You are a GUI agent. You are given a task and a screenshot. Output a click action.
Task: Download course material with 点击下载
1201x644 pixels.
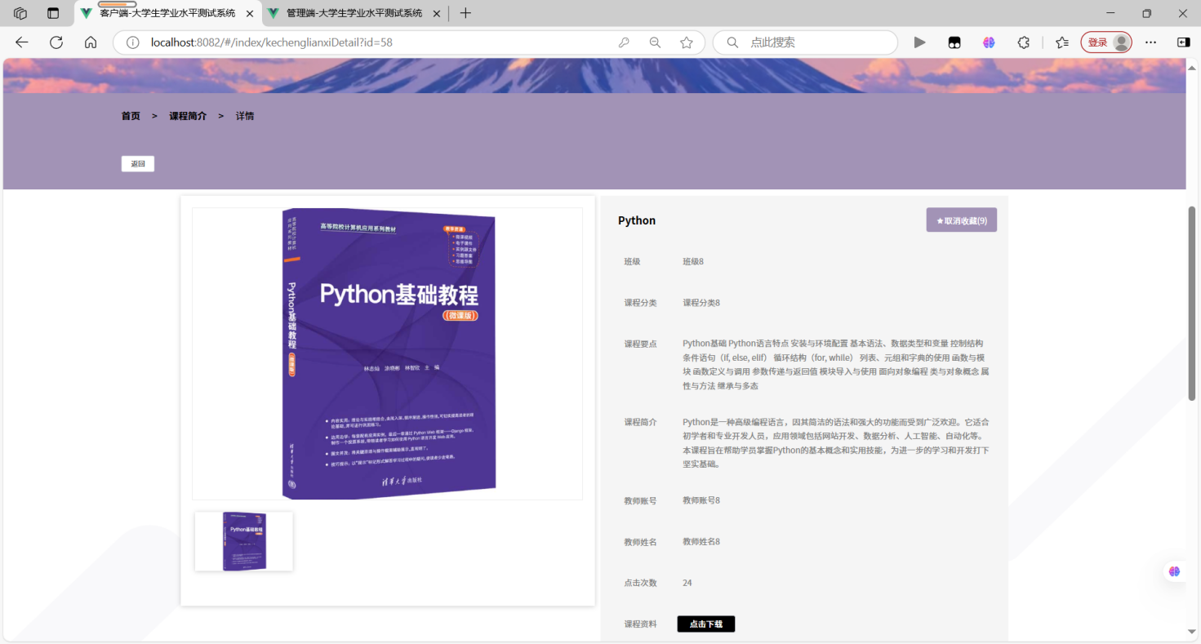[706, 624]
